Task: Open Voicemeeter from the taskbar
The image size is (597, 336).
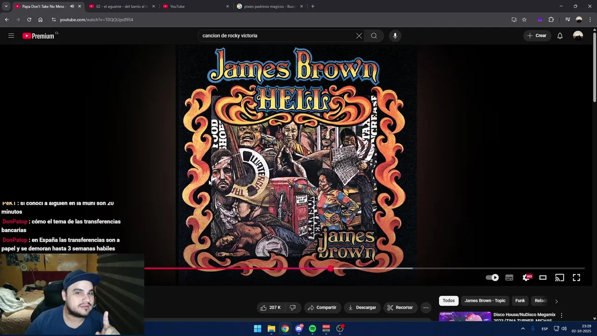Action: 326,329
